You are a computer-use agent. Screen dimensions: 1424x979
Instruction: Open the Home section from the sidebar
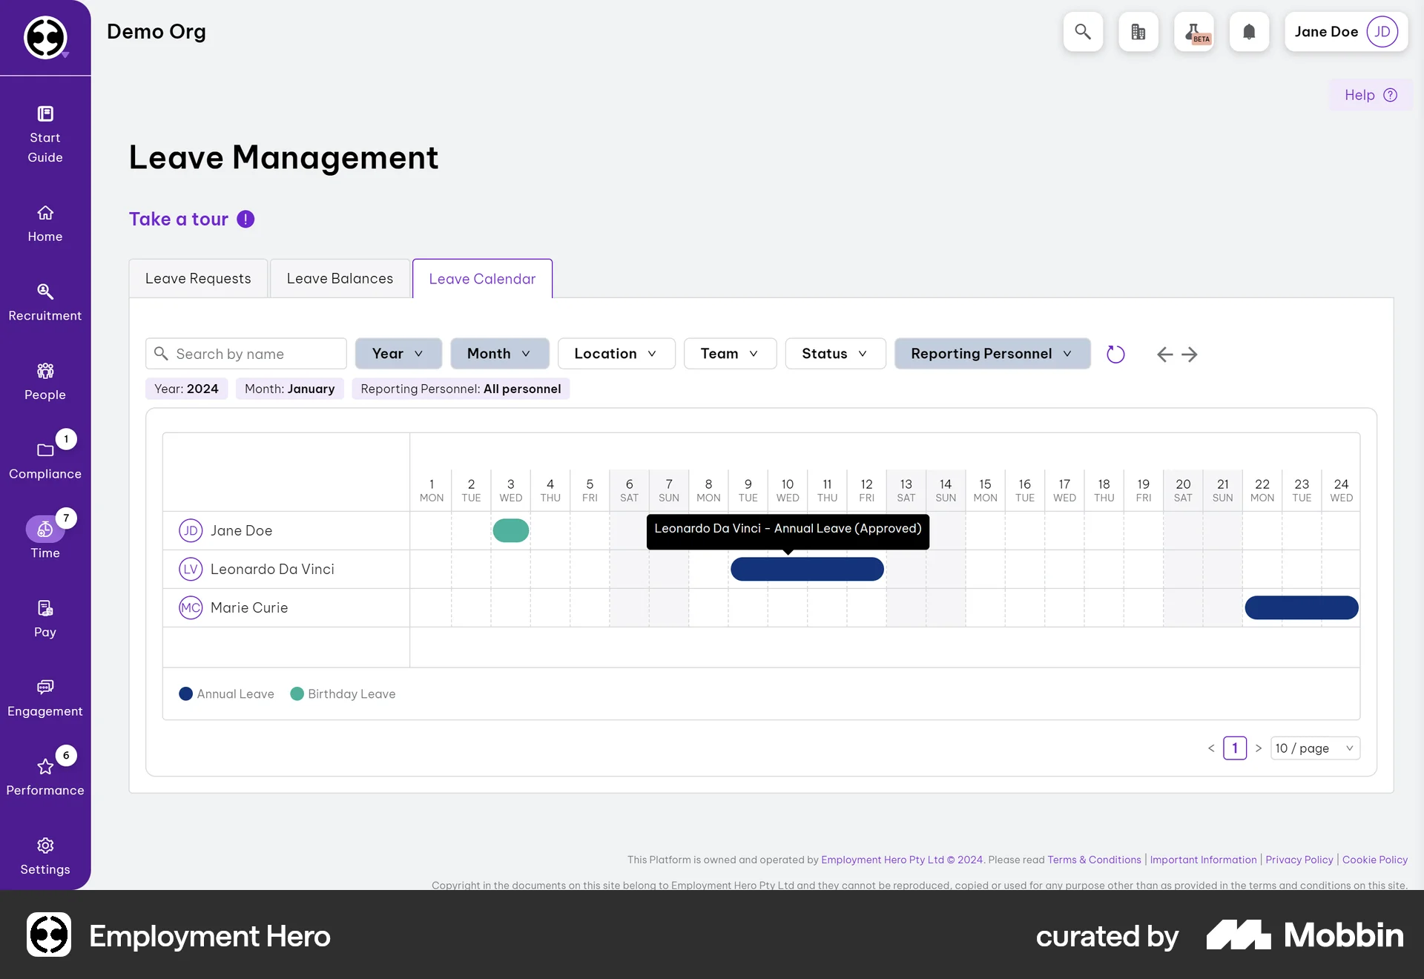pyautogui.click(x=44, y=222)
